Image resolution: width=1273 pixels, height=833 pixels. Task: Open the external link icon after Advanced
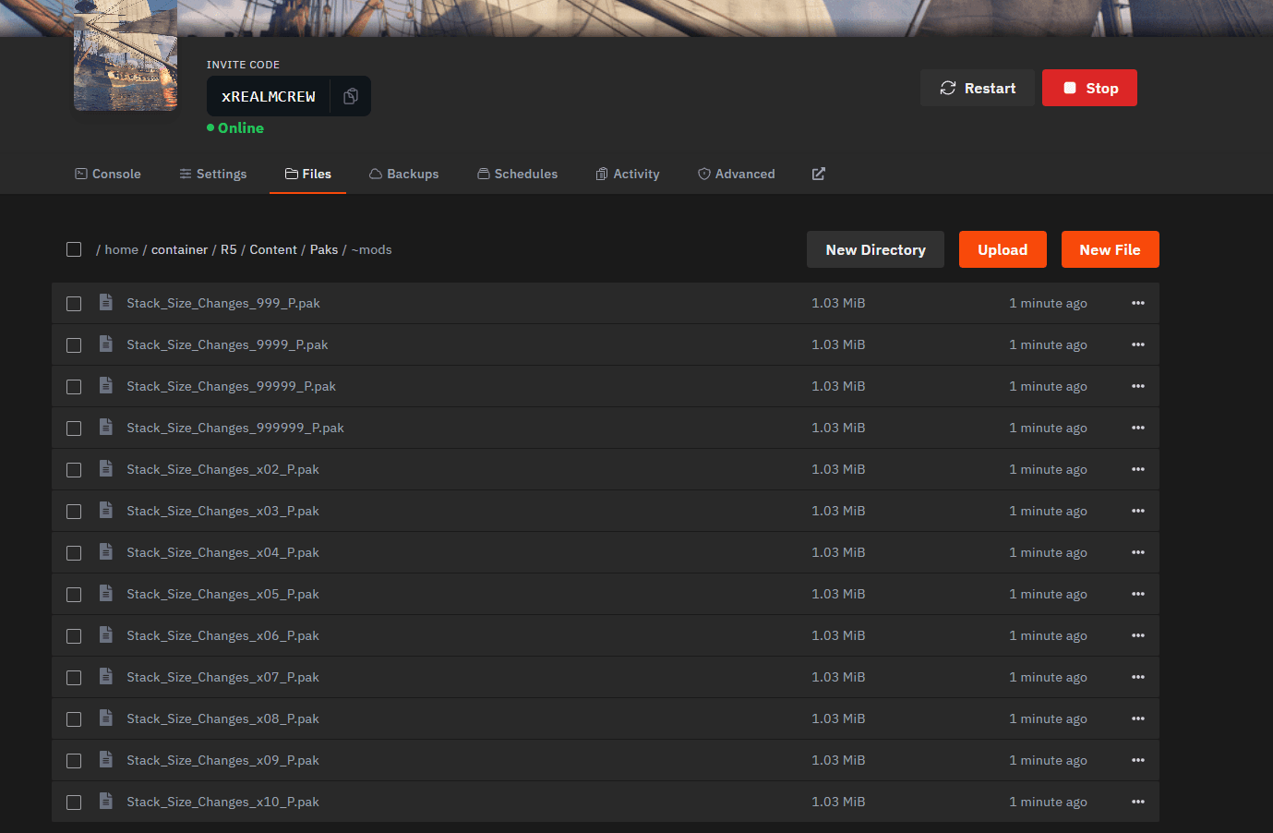coord(818,174)
